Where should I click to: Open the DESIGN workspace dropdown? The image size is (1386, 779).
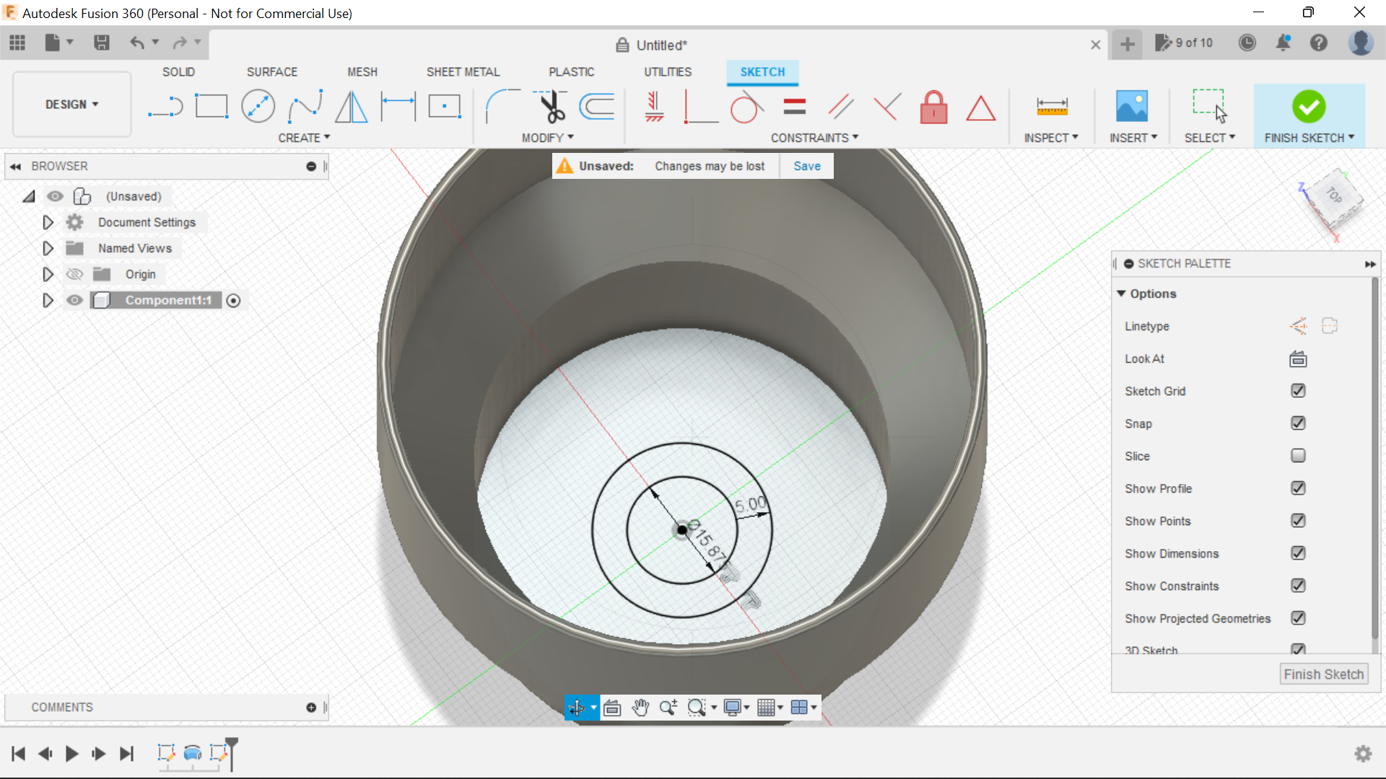(x=70, y=104)
